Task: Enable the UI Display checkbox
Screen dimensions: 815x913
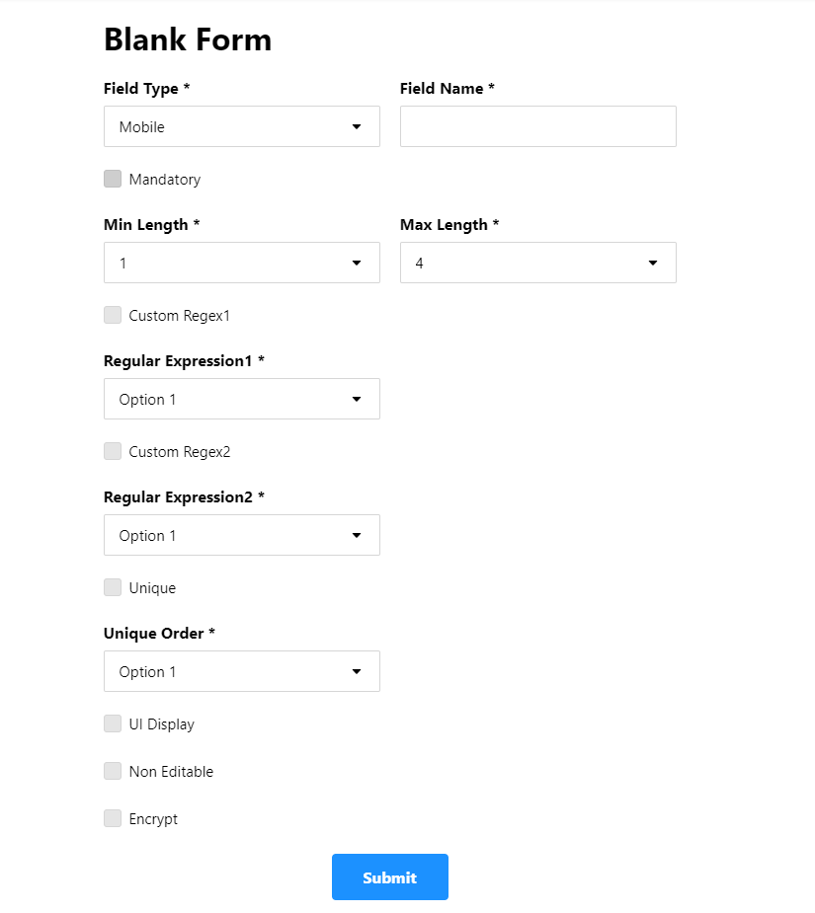Action: 113,723
